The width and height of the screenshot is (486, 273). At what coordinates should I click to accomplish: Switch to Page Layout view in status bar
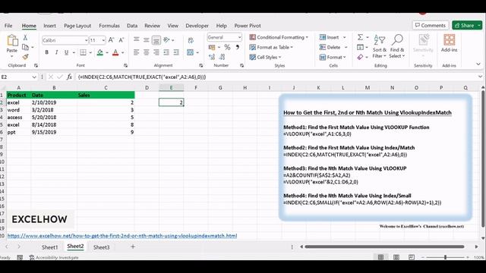[396, 257]
